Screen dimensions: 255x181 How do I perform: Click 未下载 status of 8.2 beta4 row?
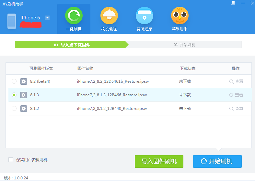[x=185, y=81]
